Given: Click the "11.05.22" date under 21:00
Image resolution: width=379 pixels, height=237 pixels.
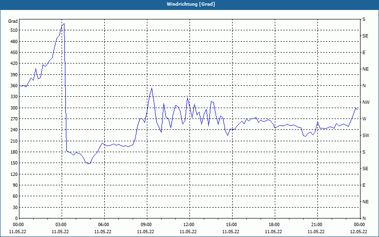Looking at the screenshot, I should point(316,232).
